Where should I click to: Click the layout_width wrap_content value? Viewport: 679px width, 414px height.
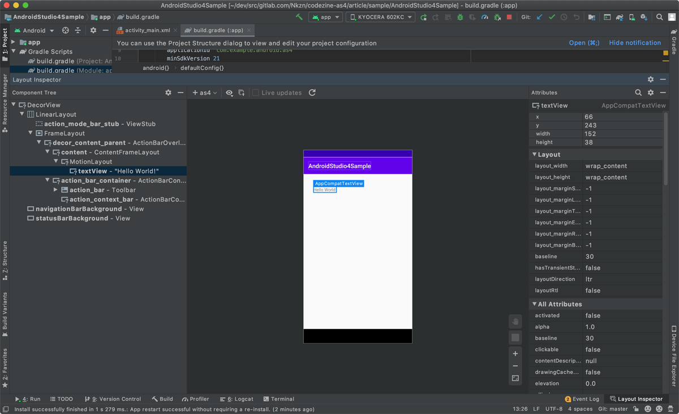tap(606, 166)
